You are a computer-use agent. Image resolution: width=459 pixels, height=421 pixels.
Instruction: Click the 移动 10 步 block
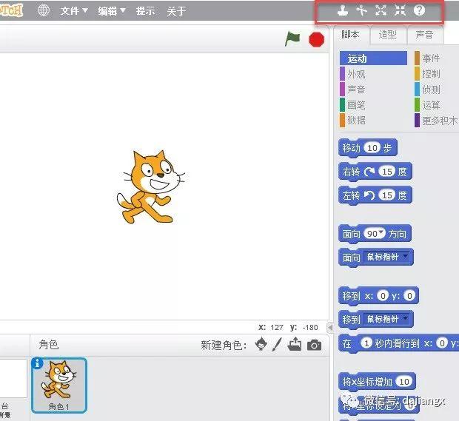pos(368,148)
